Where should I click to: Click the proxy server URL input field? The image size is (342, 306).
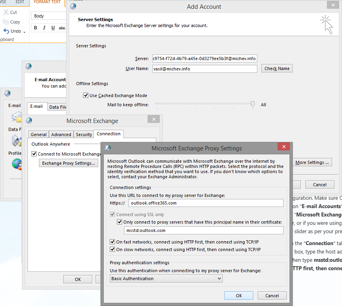click(x=206, y=203)
